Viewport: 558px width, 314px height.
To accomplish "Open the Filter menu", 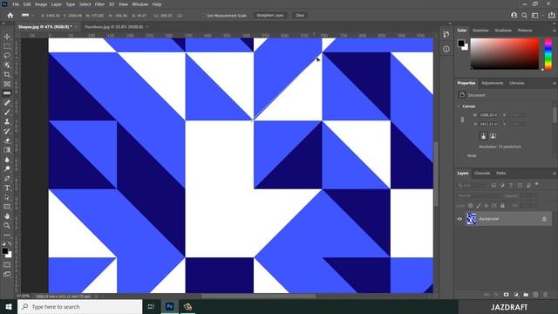I will coord(99,4).
